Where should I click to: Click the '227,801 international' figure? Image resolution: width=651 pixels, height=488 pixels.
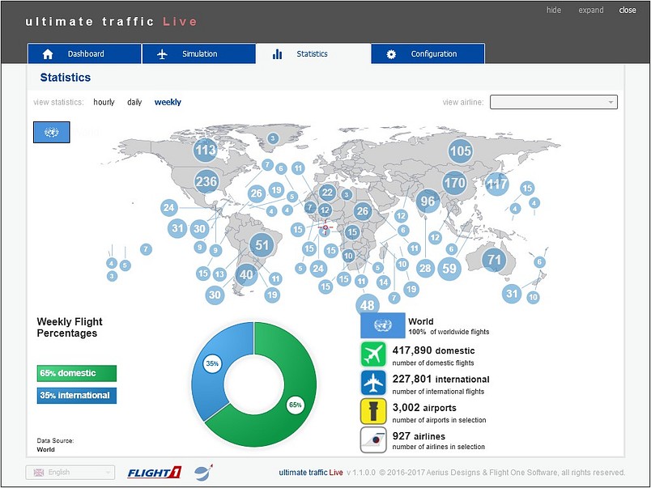pos(441,380)
